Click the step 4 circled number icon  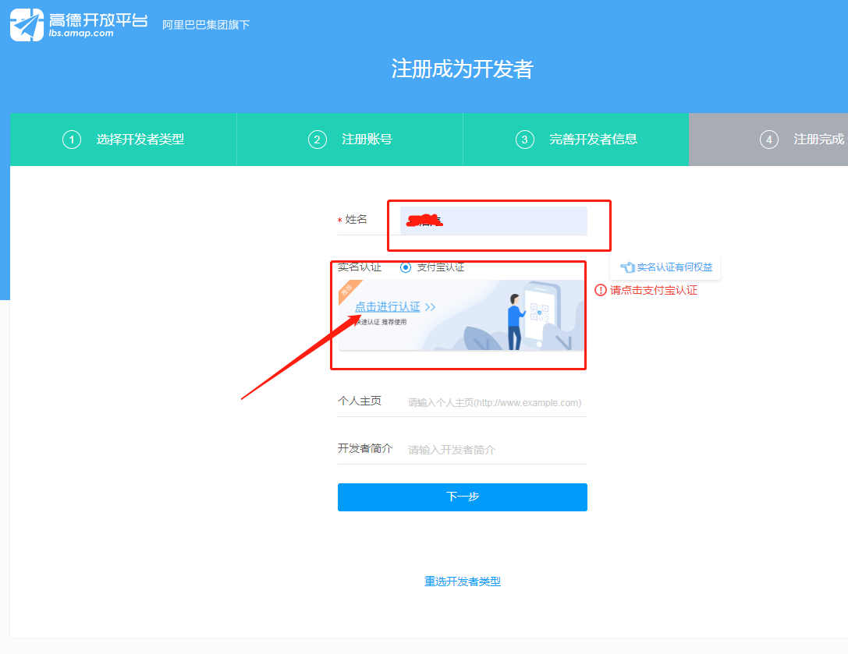pos(769,140)
